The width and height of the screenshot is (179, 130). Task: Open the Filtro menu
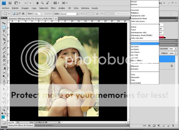tap(53, 8)
